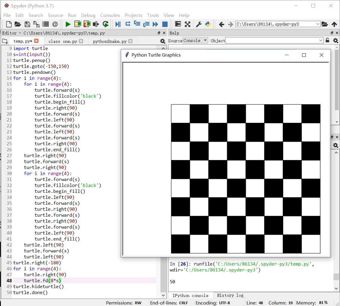Toggle the Help pane lock icon
The width and height of the screenshot is (340, 306).
coord(327,40)
